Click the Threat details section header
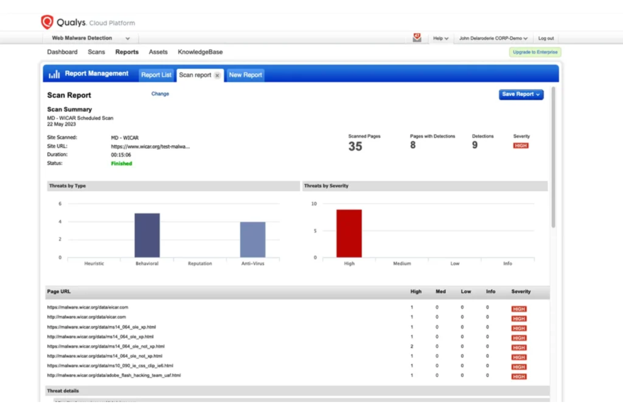The height and width of the screenshot is (415, 623). point(298,391)
